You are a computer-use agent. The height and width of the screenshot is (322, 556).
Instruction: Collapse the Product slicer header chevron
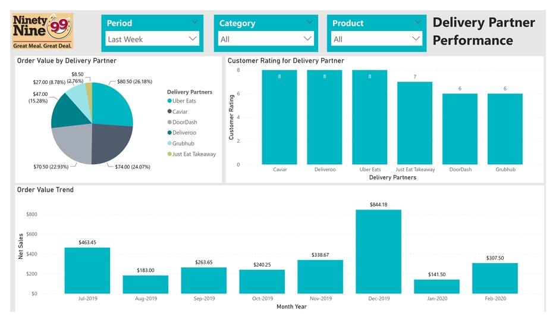coord(421,21)
